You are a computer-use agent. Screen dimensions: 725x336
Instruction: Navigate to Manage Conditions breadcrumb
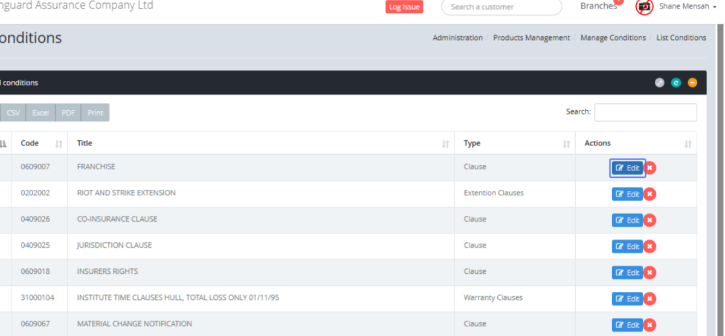(x=613, y=38)
